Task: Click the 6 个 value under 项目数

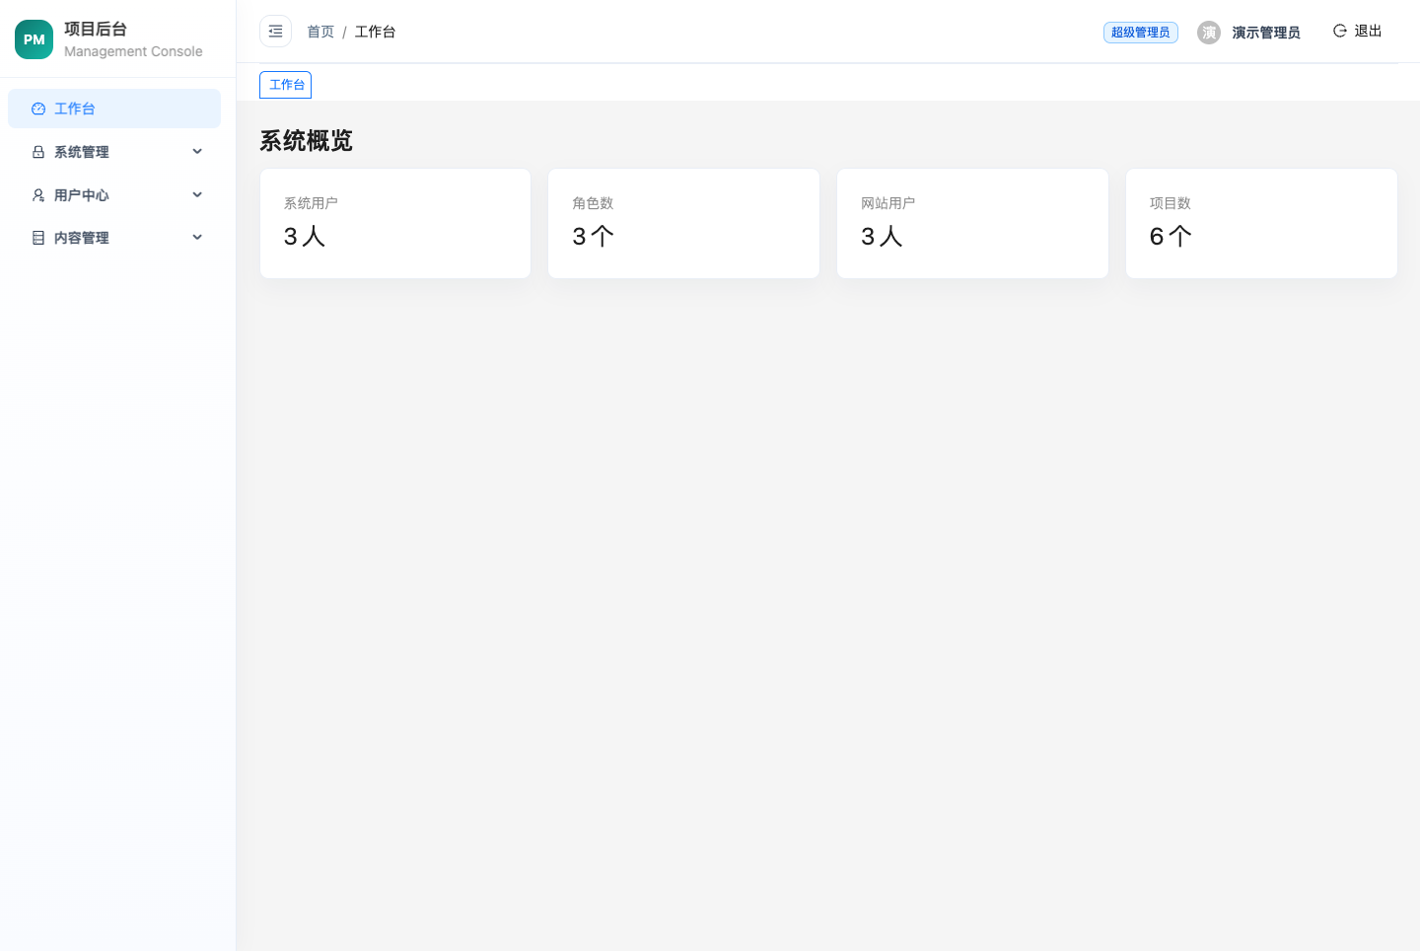Action: [1171, 237]
